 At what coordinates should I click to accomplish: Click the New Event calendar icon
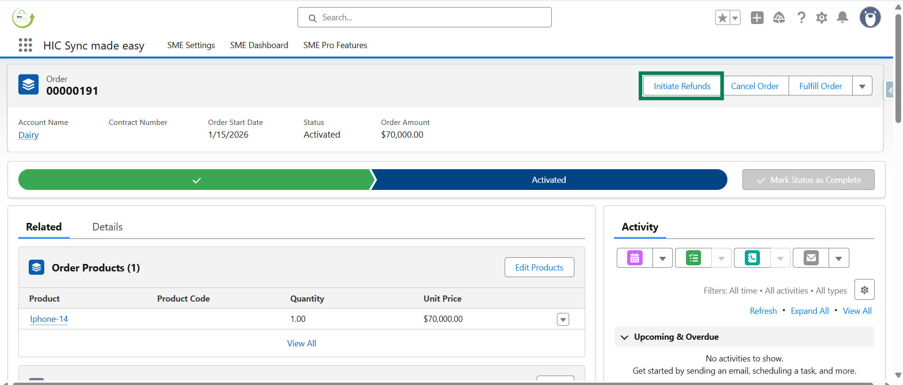635,258
